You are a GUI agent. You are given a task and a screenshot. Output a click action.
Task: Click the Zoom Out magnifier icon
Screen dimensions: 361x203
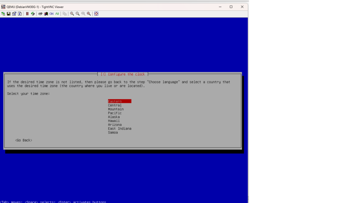click(x=78, y=14)
